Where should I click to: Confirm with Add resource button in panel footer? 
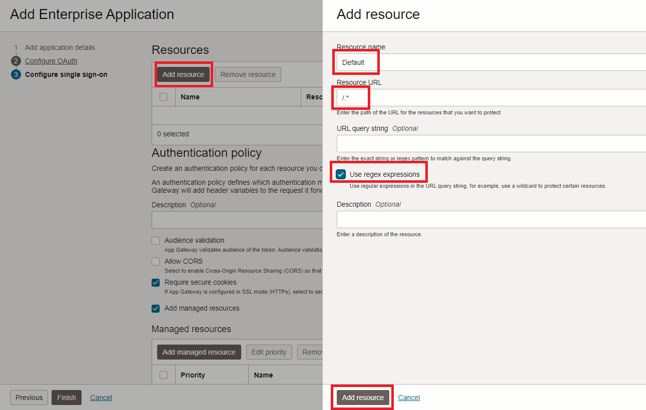click(x=363, y=398)
